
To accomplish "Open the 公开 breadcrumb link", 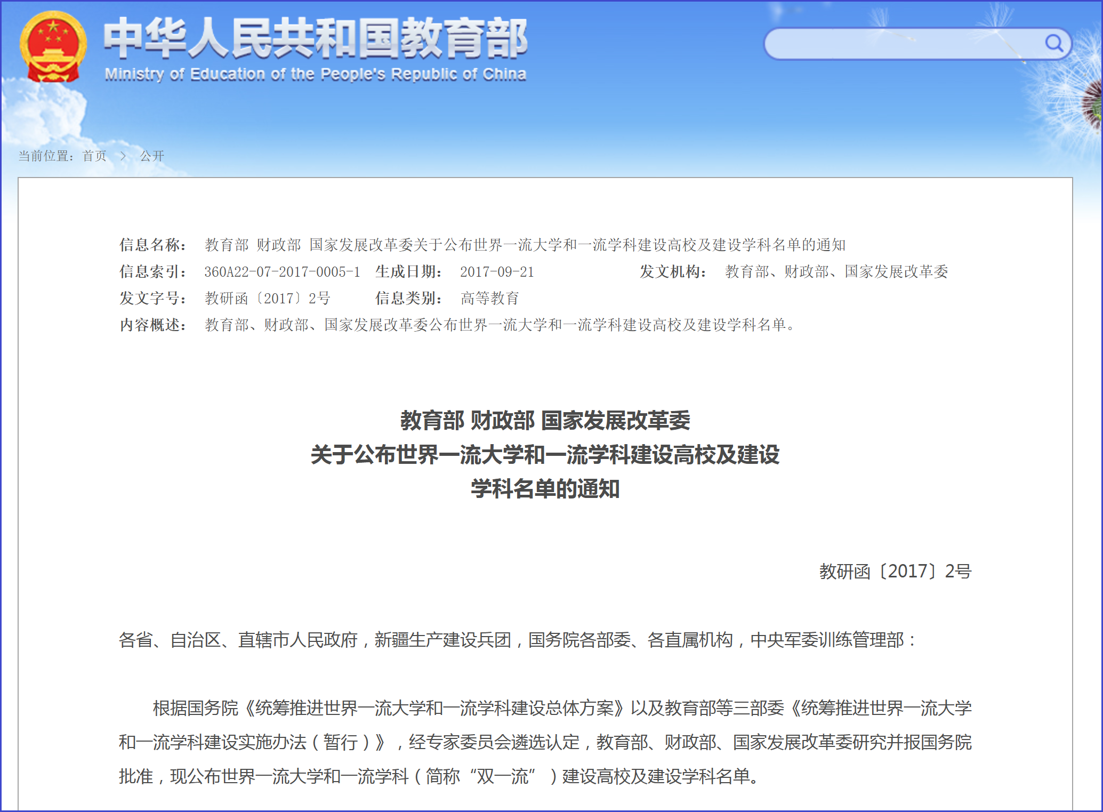I will click(x=152, y=156).
